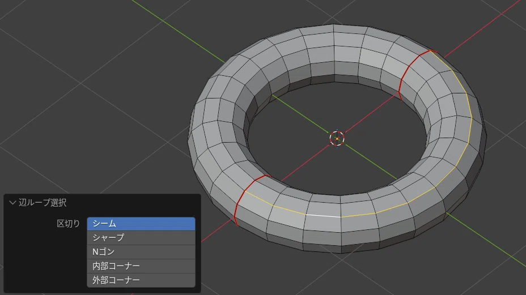
Task: Click the 3D cursor at the torus center
Action: 337,139
